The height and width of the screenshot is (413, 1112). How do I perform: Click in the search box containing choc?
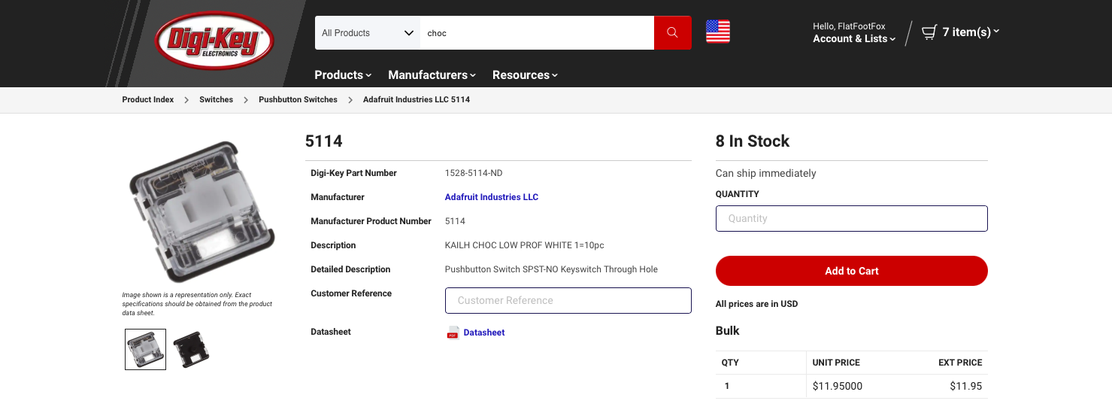(537, 33)
